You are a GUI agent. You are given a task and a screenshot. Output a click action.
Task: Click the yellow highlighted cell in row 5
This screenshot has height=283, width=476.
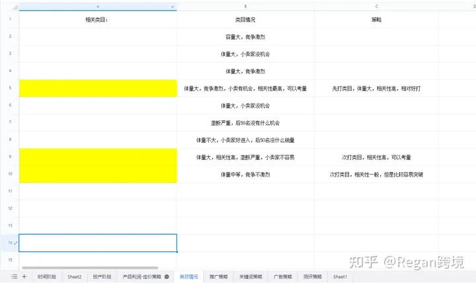[98, 88]
